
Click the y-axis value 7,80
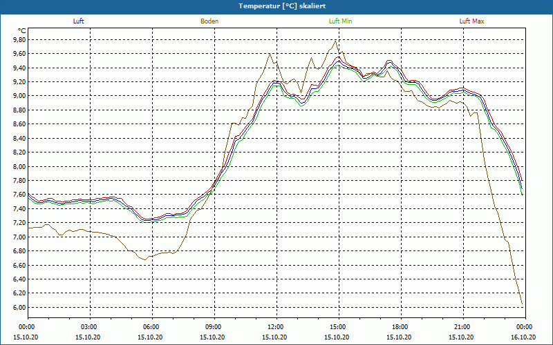19,181
